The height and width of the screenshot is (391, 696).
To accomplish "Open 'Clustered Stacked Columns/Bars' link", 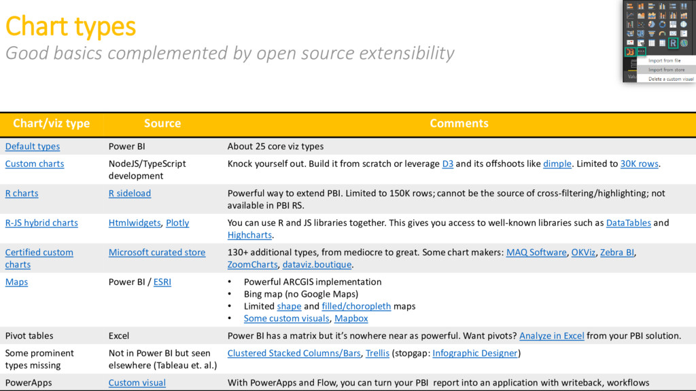I will 294,353.
